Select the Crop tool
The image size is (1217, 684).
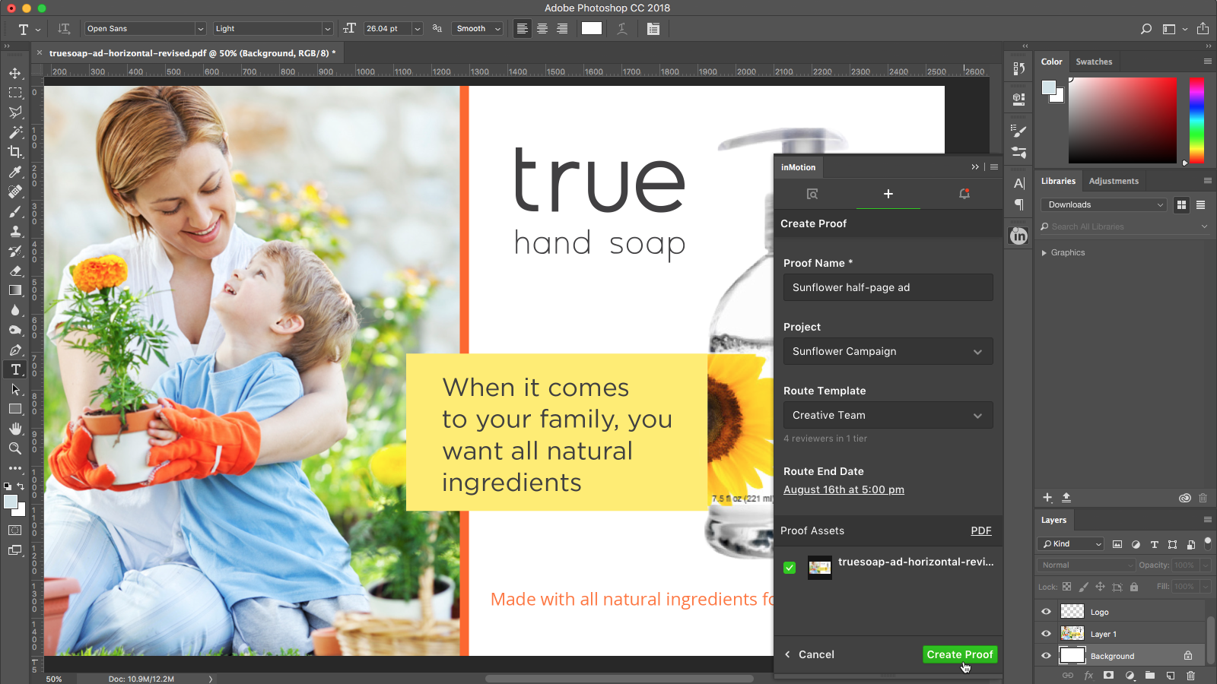[x=15, y=152]
